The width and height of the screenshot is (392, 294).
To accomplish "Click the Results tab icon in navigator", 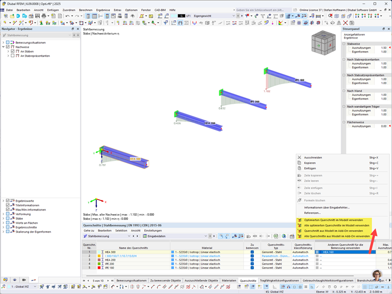I will [x=34, y=280].
